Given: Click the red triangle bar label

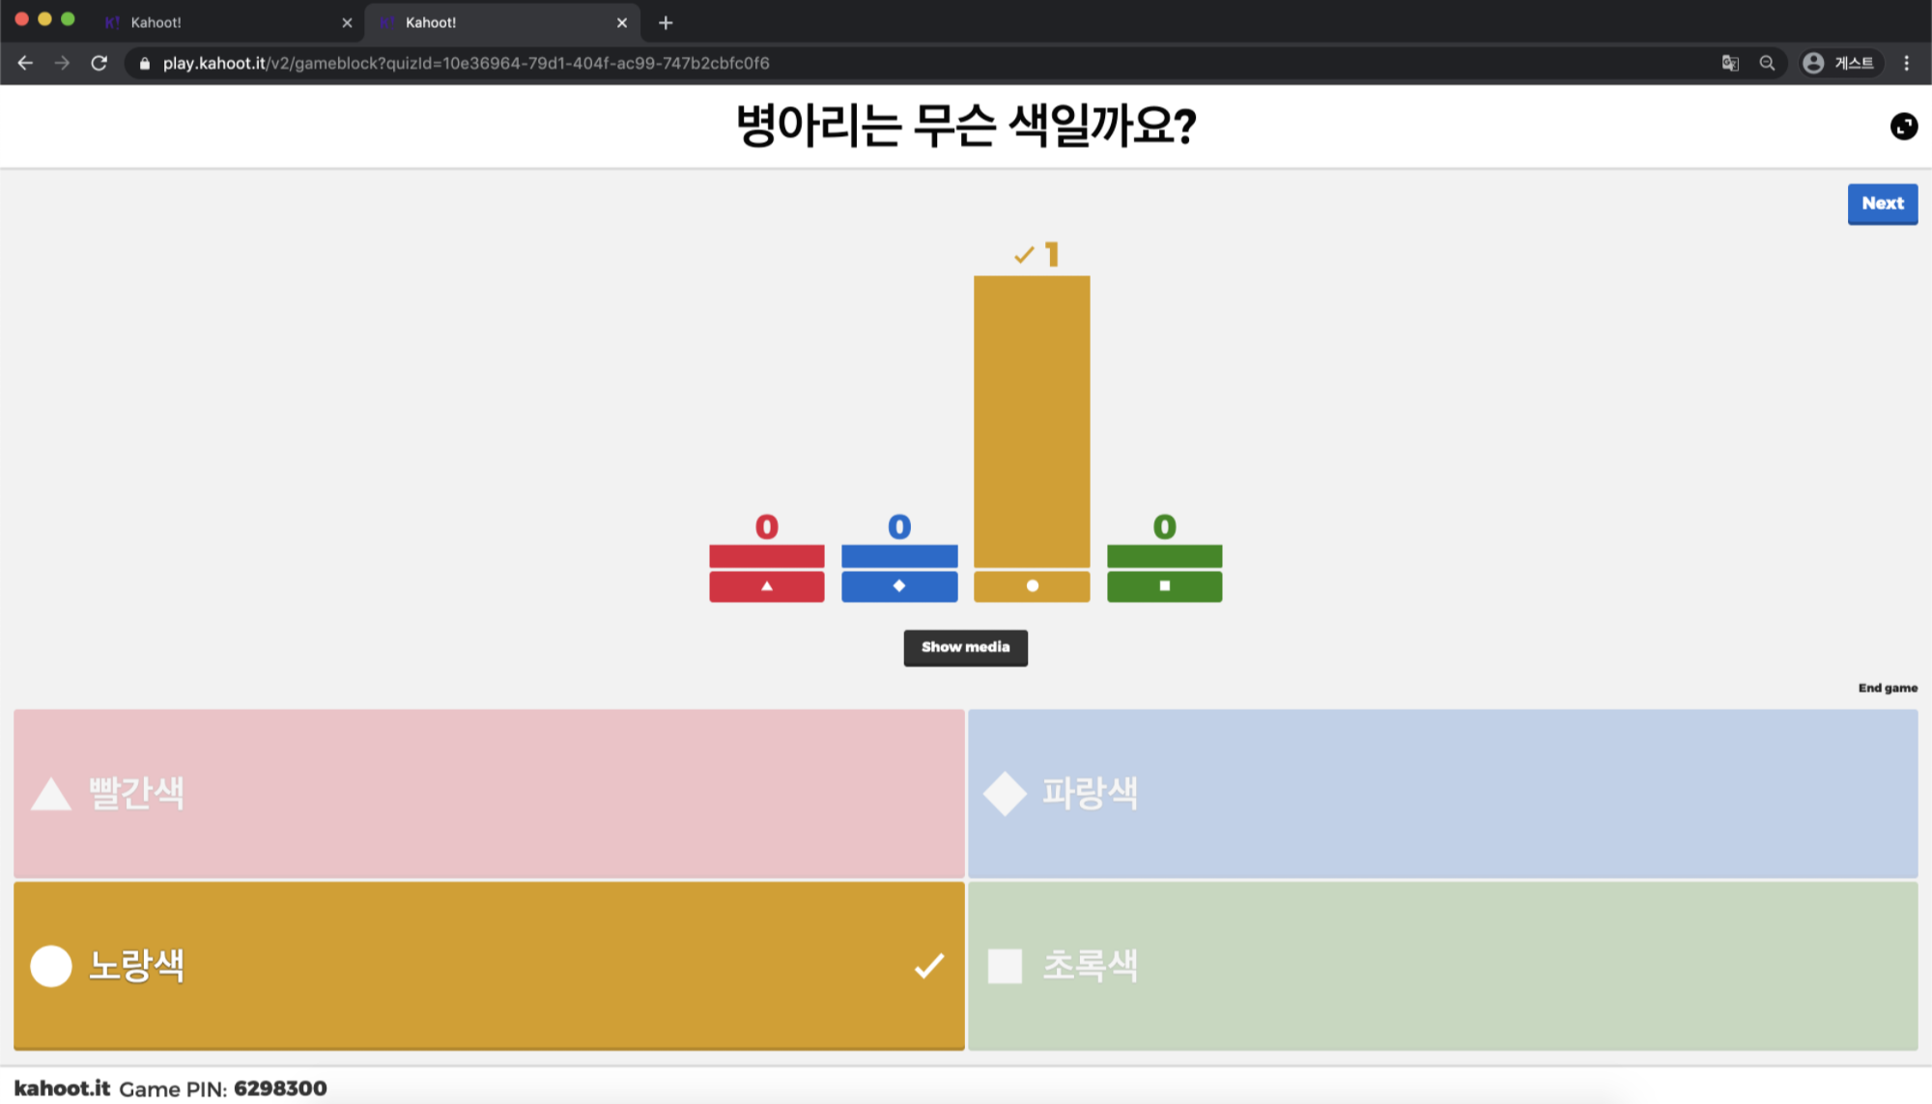Looking at the screenshot, I should click(x=767, y=586).
